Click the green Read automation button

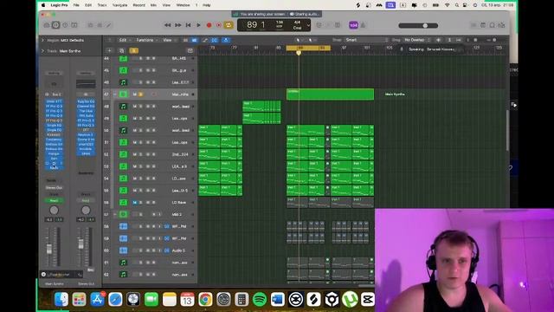54,200
